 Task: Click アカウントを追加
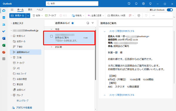point(22,108)
